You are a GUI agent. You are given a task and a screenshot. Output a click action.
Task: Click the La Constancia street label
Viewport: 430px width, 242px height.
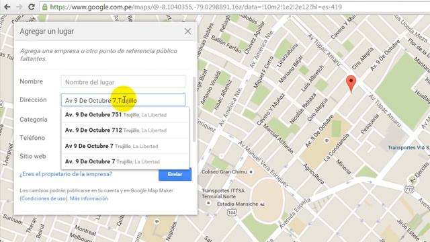(337, 147)
